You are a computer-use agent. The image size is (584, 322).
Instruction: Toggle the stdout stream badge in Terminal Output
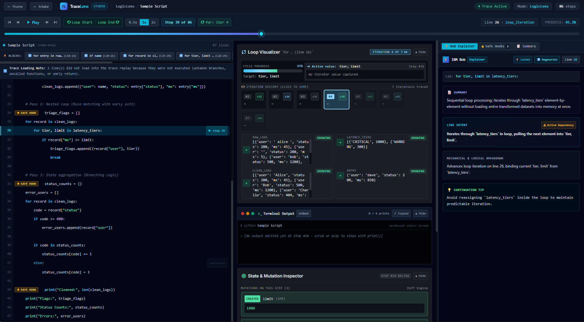(304, 214)
